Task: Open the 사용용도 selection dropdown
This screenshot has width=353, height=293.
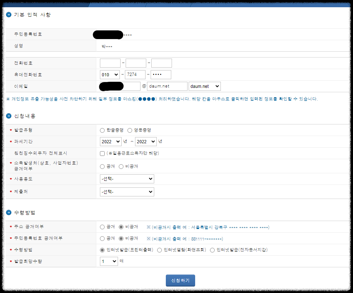Action: coord(127,179)
